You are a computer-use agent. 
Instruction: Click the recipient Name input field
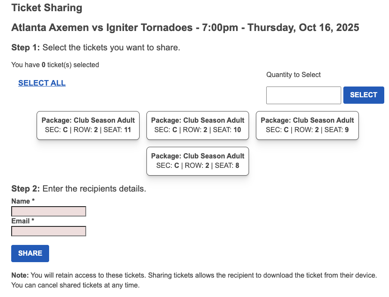coord(49,211)
